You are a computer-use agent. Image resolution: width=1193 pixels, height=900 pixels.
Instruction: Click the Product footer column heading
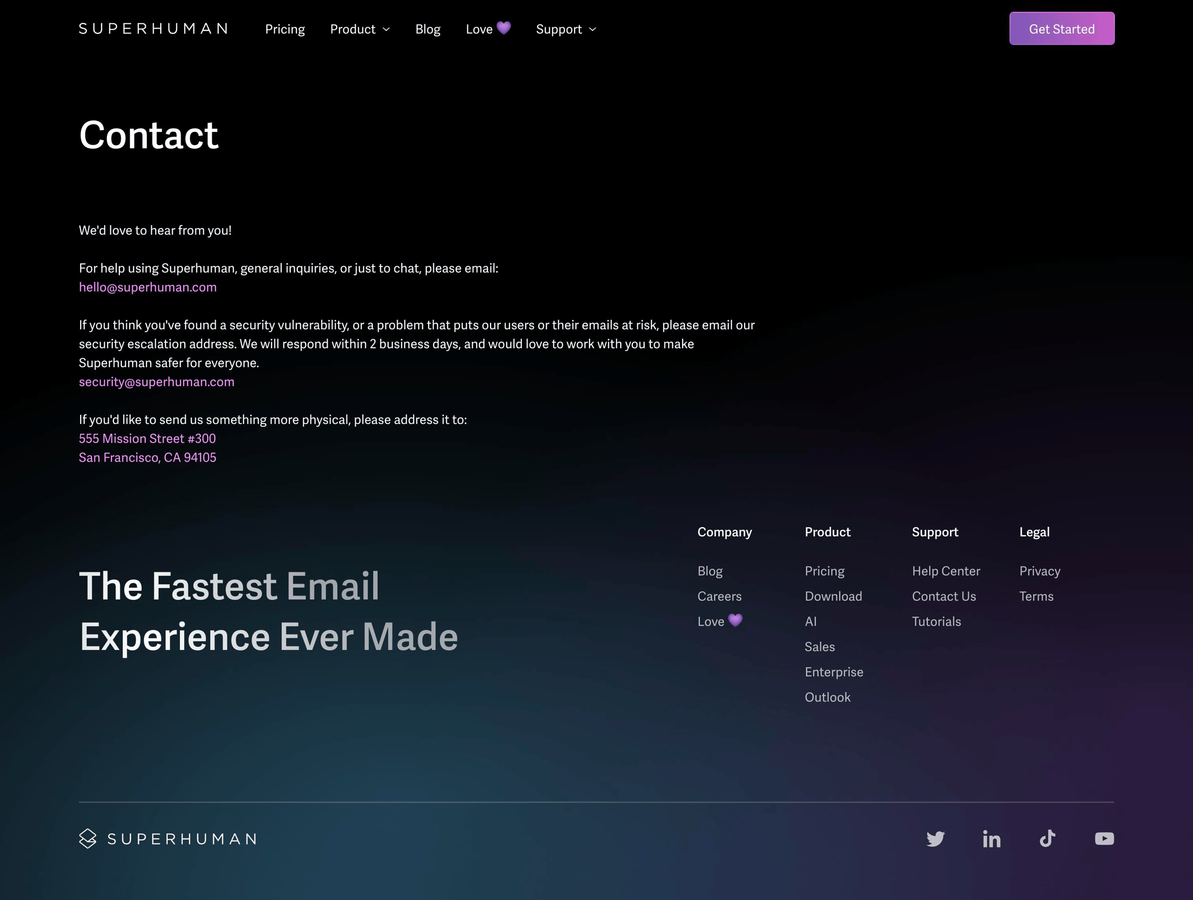pos(827,532)
